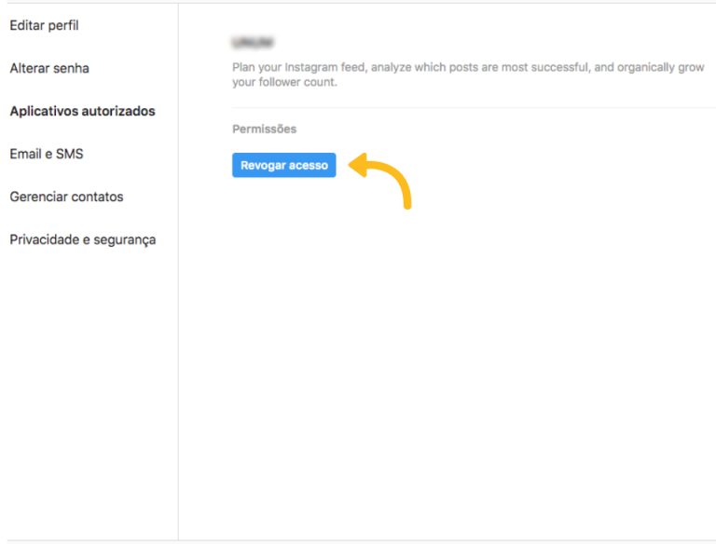Click the yellow arrow's pointed arrowhead
716x544 pixels.
(x=353, y=165)
